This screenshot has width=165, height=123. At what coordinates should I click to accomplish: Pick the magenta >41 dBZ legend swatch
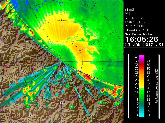[142, 57]
